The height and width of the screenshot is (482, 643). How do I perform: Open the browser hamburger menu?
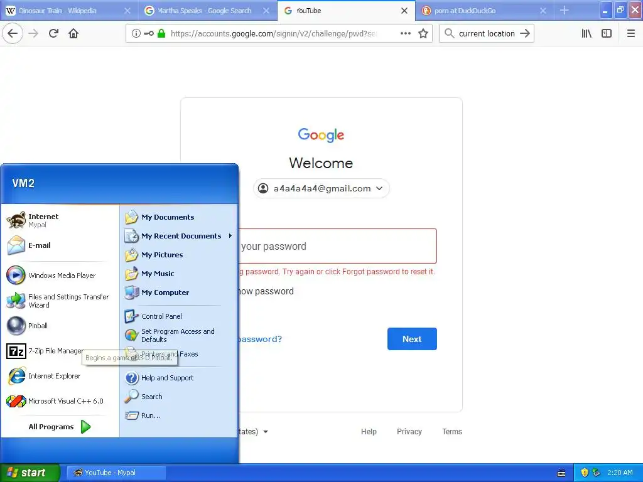(630, 34)
